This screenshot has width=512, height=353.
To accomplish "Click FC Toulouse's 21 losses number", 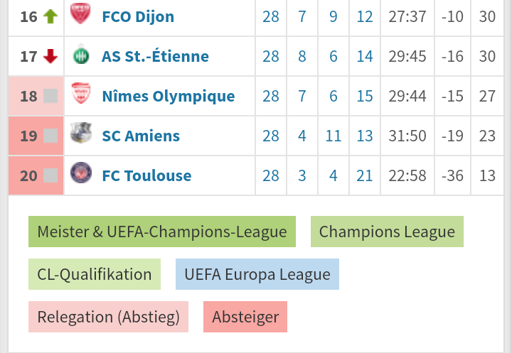I will click(x=364, y=176).
